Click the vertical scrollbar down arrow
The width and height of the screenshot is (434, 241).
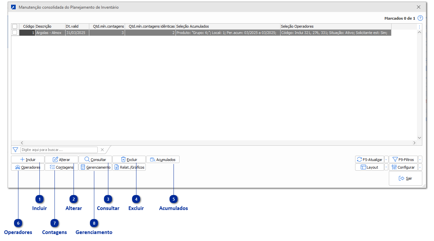pyautogui.click(x=419, y=137)
